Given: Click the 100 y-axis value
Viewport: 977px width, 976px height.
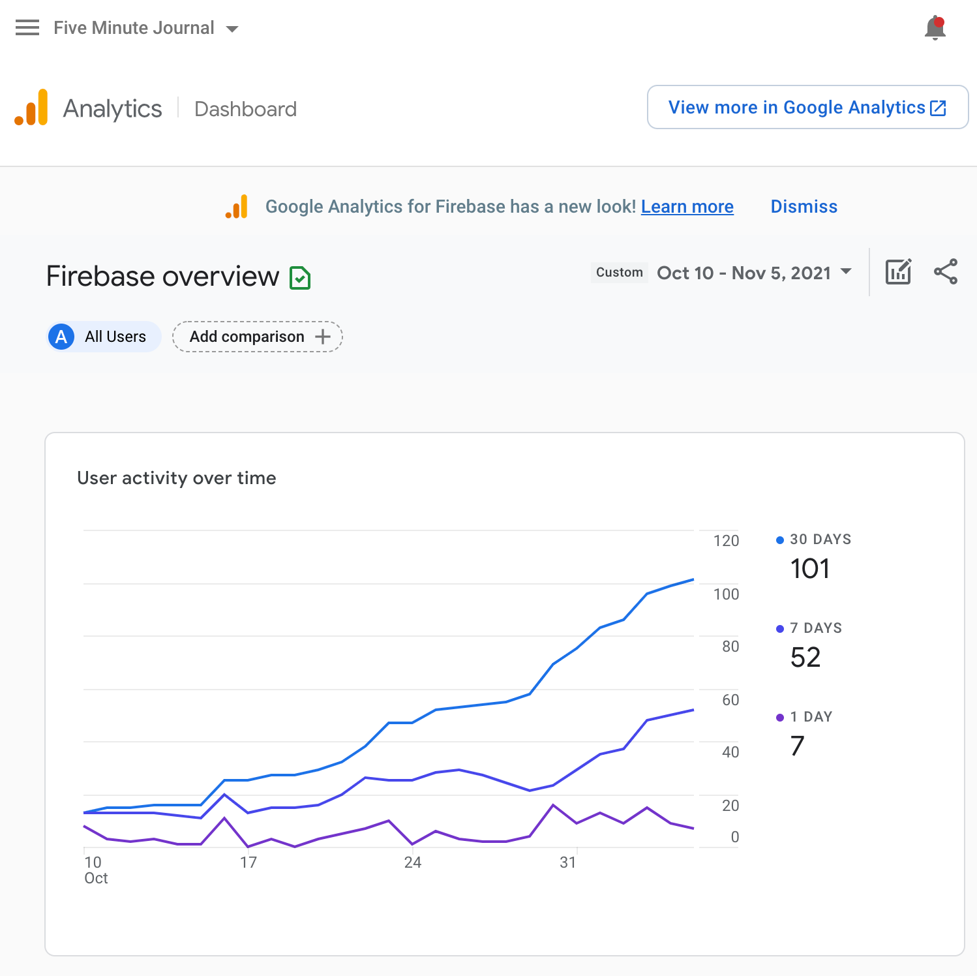Looking at the screenshot, I should pos(727,594).
